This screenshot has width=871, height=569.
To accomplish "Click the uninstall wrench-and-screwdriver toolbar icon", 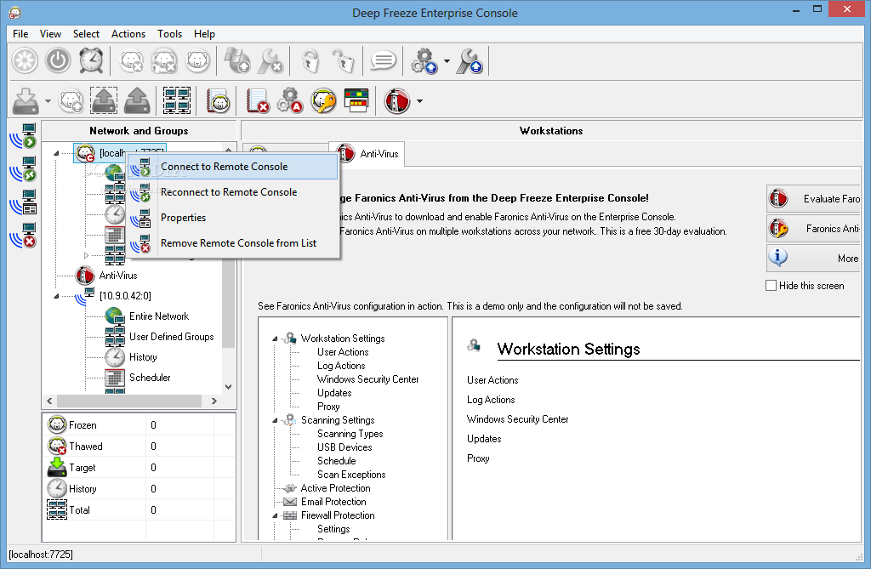I will click(x=271, y=60).
